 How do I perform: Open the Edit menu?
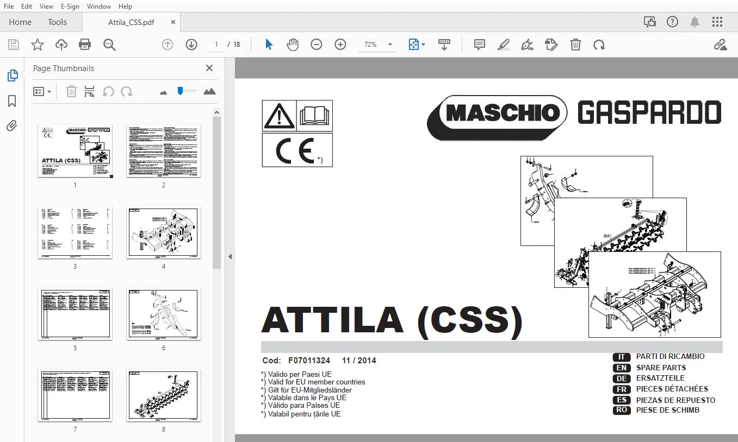pos(26,6)
